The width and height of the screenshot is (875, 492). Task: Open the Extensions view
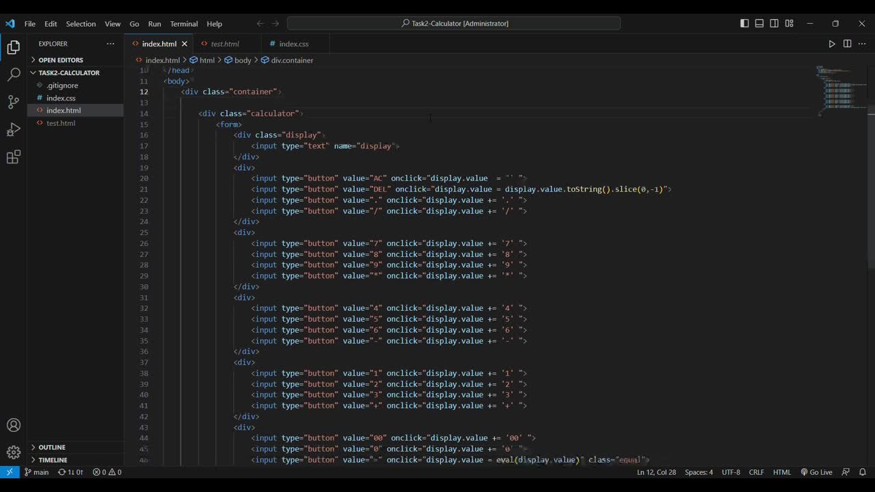pyautogui.click(x=14, y=158)
